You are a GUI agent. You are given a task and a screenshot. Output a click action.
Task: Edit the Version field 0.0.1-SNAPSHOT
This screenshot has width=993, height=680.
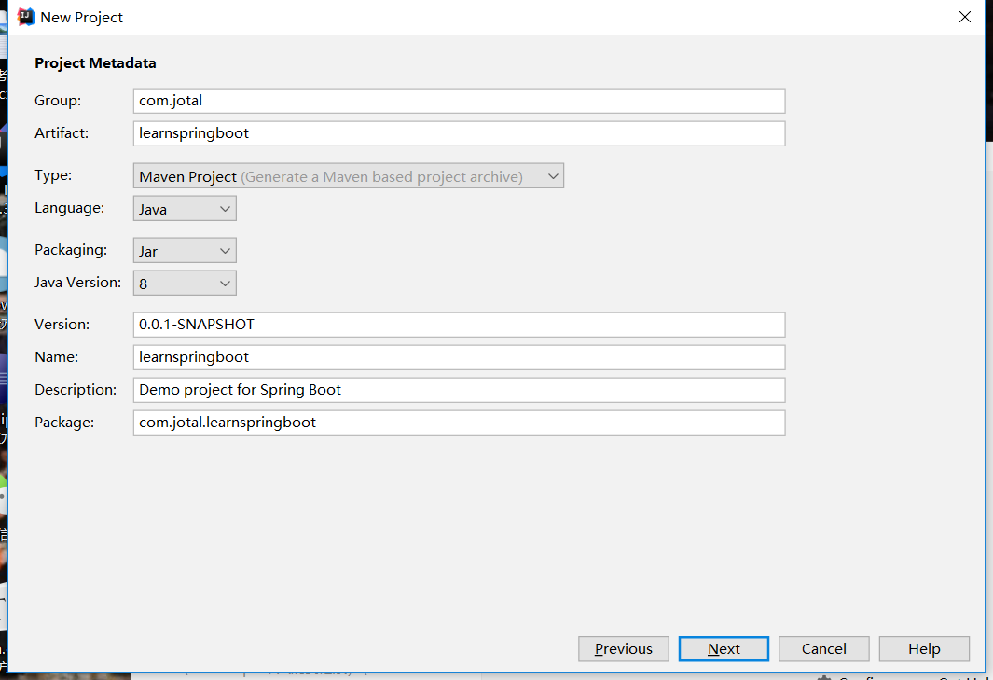click(x=459, y=325)
